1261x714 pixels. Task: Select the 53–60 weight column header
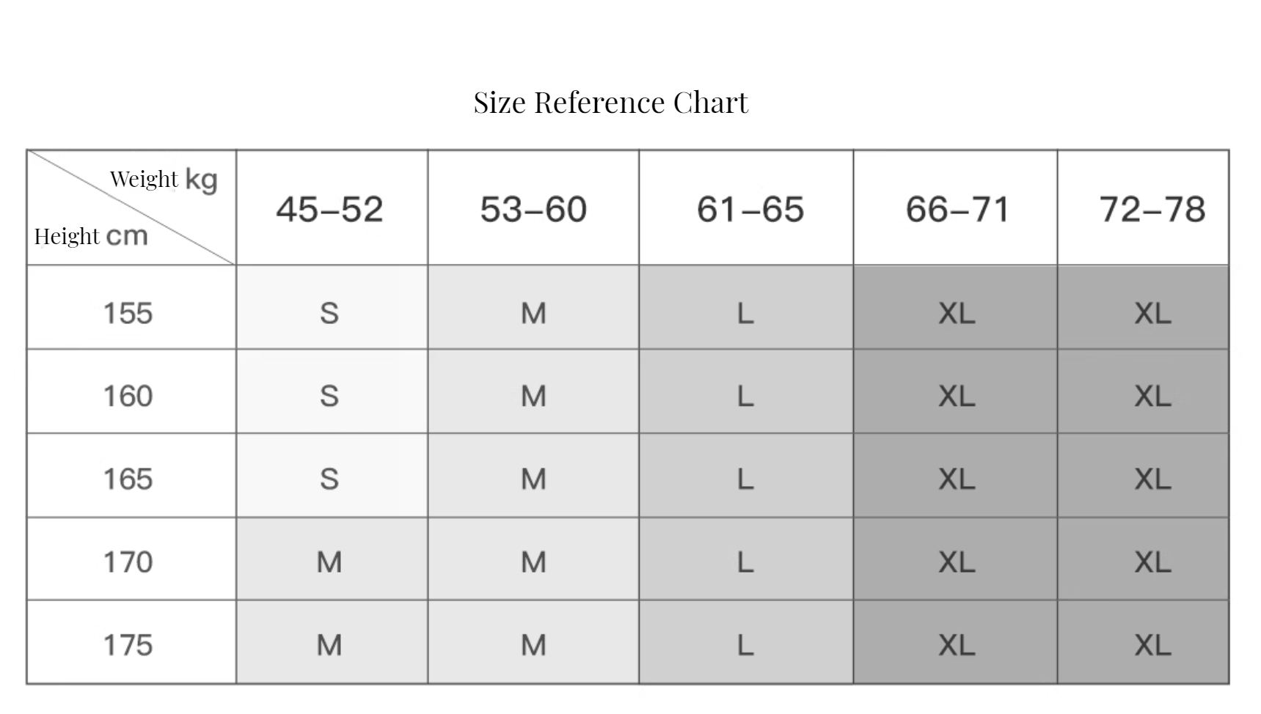click(x=533, y=208)
